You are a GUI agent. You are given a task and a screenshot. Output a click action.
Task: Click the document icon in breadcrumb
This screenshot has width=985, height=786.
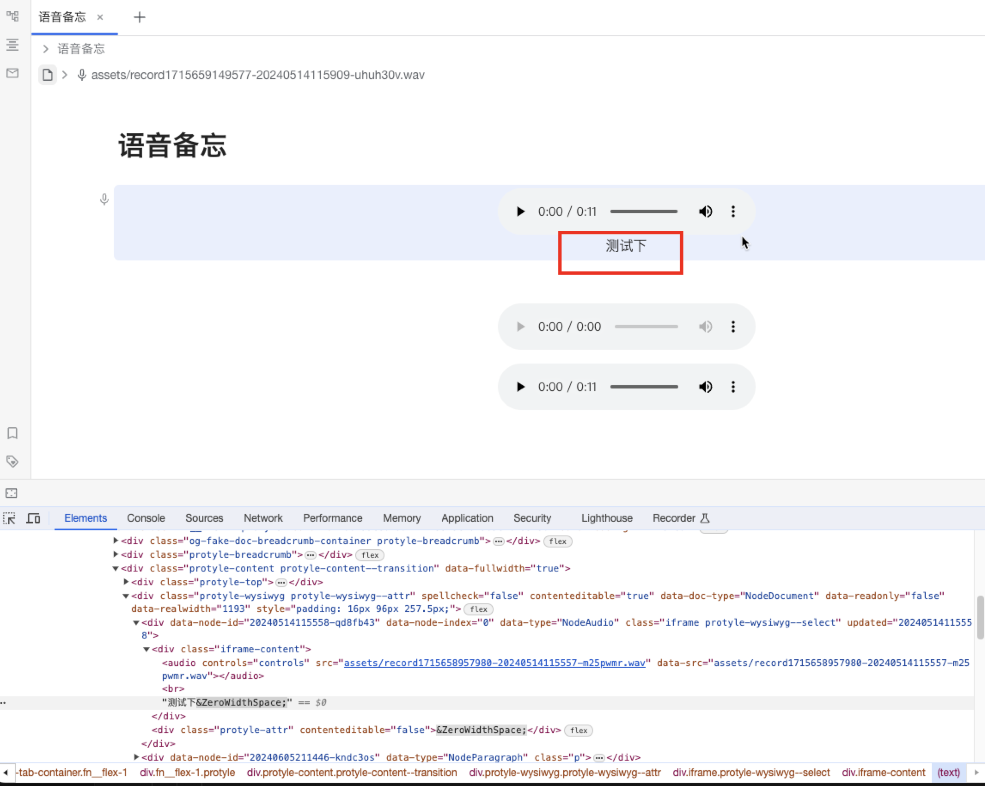point(48,75)
